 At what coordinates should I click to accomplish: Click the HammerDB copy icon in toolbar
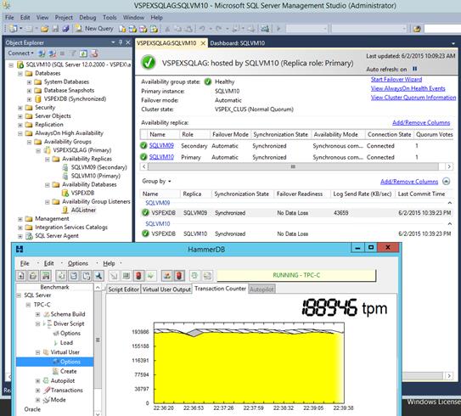74,276
